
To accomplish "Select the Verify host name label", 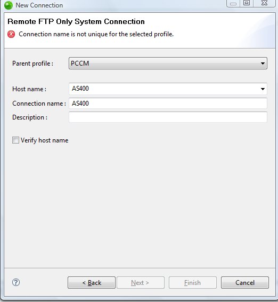I will coord(44,140).
